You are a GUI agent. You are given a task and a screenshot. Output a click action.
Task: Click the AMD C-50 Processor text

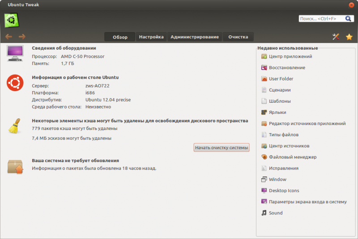(82, 56)
